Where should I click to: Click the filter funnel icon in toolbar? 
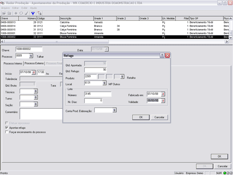pyautogui.click(x=33, y=13)
